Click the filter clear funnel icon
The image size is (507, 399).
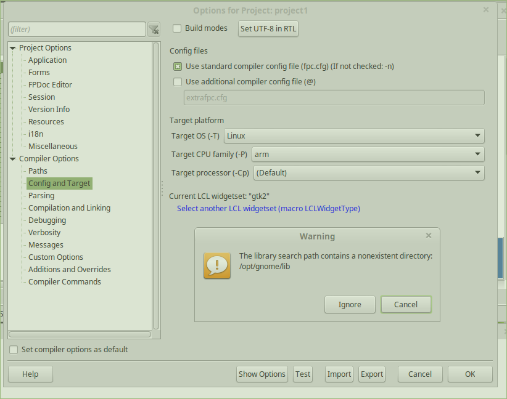tap(154, 29)
